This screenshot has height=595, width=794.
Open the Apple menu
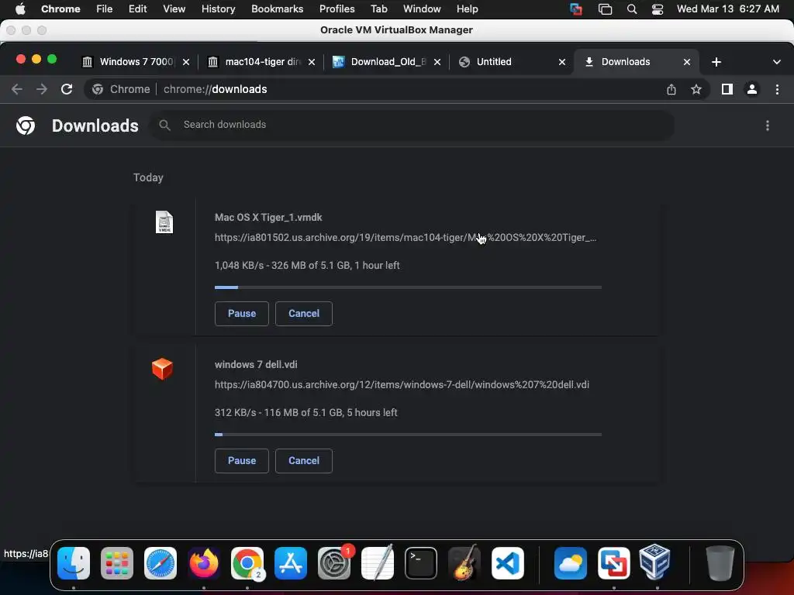point(20,9)
